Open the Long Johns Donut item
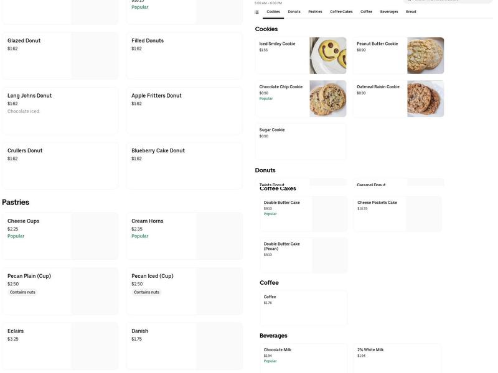Image resolution: width=498 pixels, height=373 pixels. click(60, 111)
